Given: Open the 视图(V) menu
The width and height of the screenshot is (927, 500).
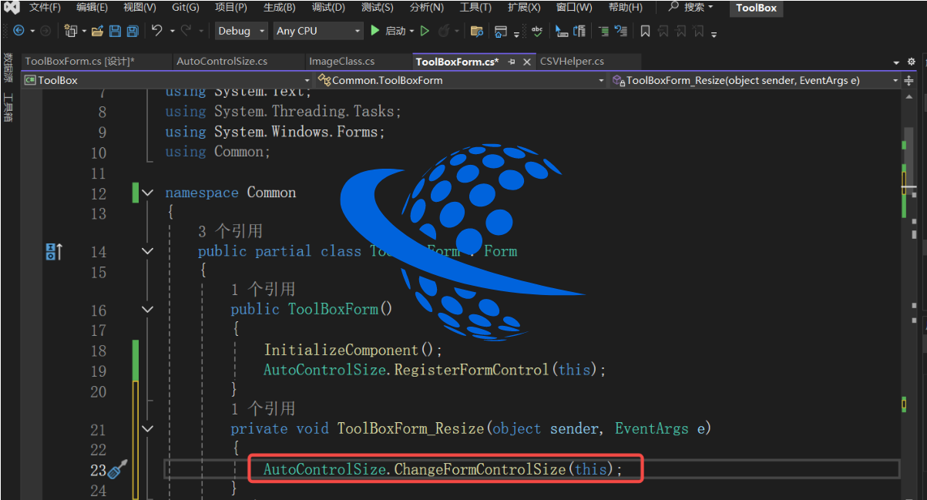Looking at the screenshot, I should pos(139,8).
